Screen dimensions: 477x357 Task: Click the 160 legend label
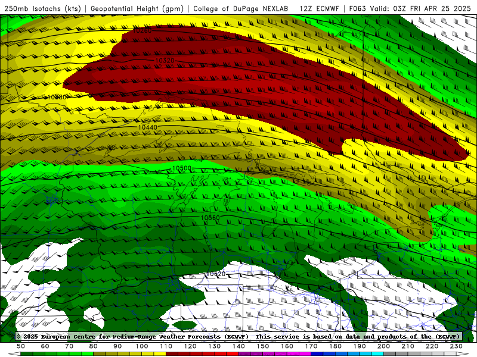287,346
